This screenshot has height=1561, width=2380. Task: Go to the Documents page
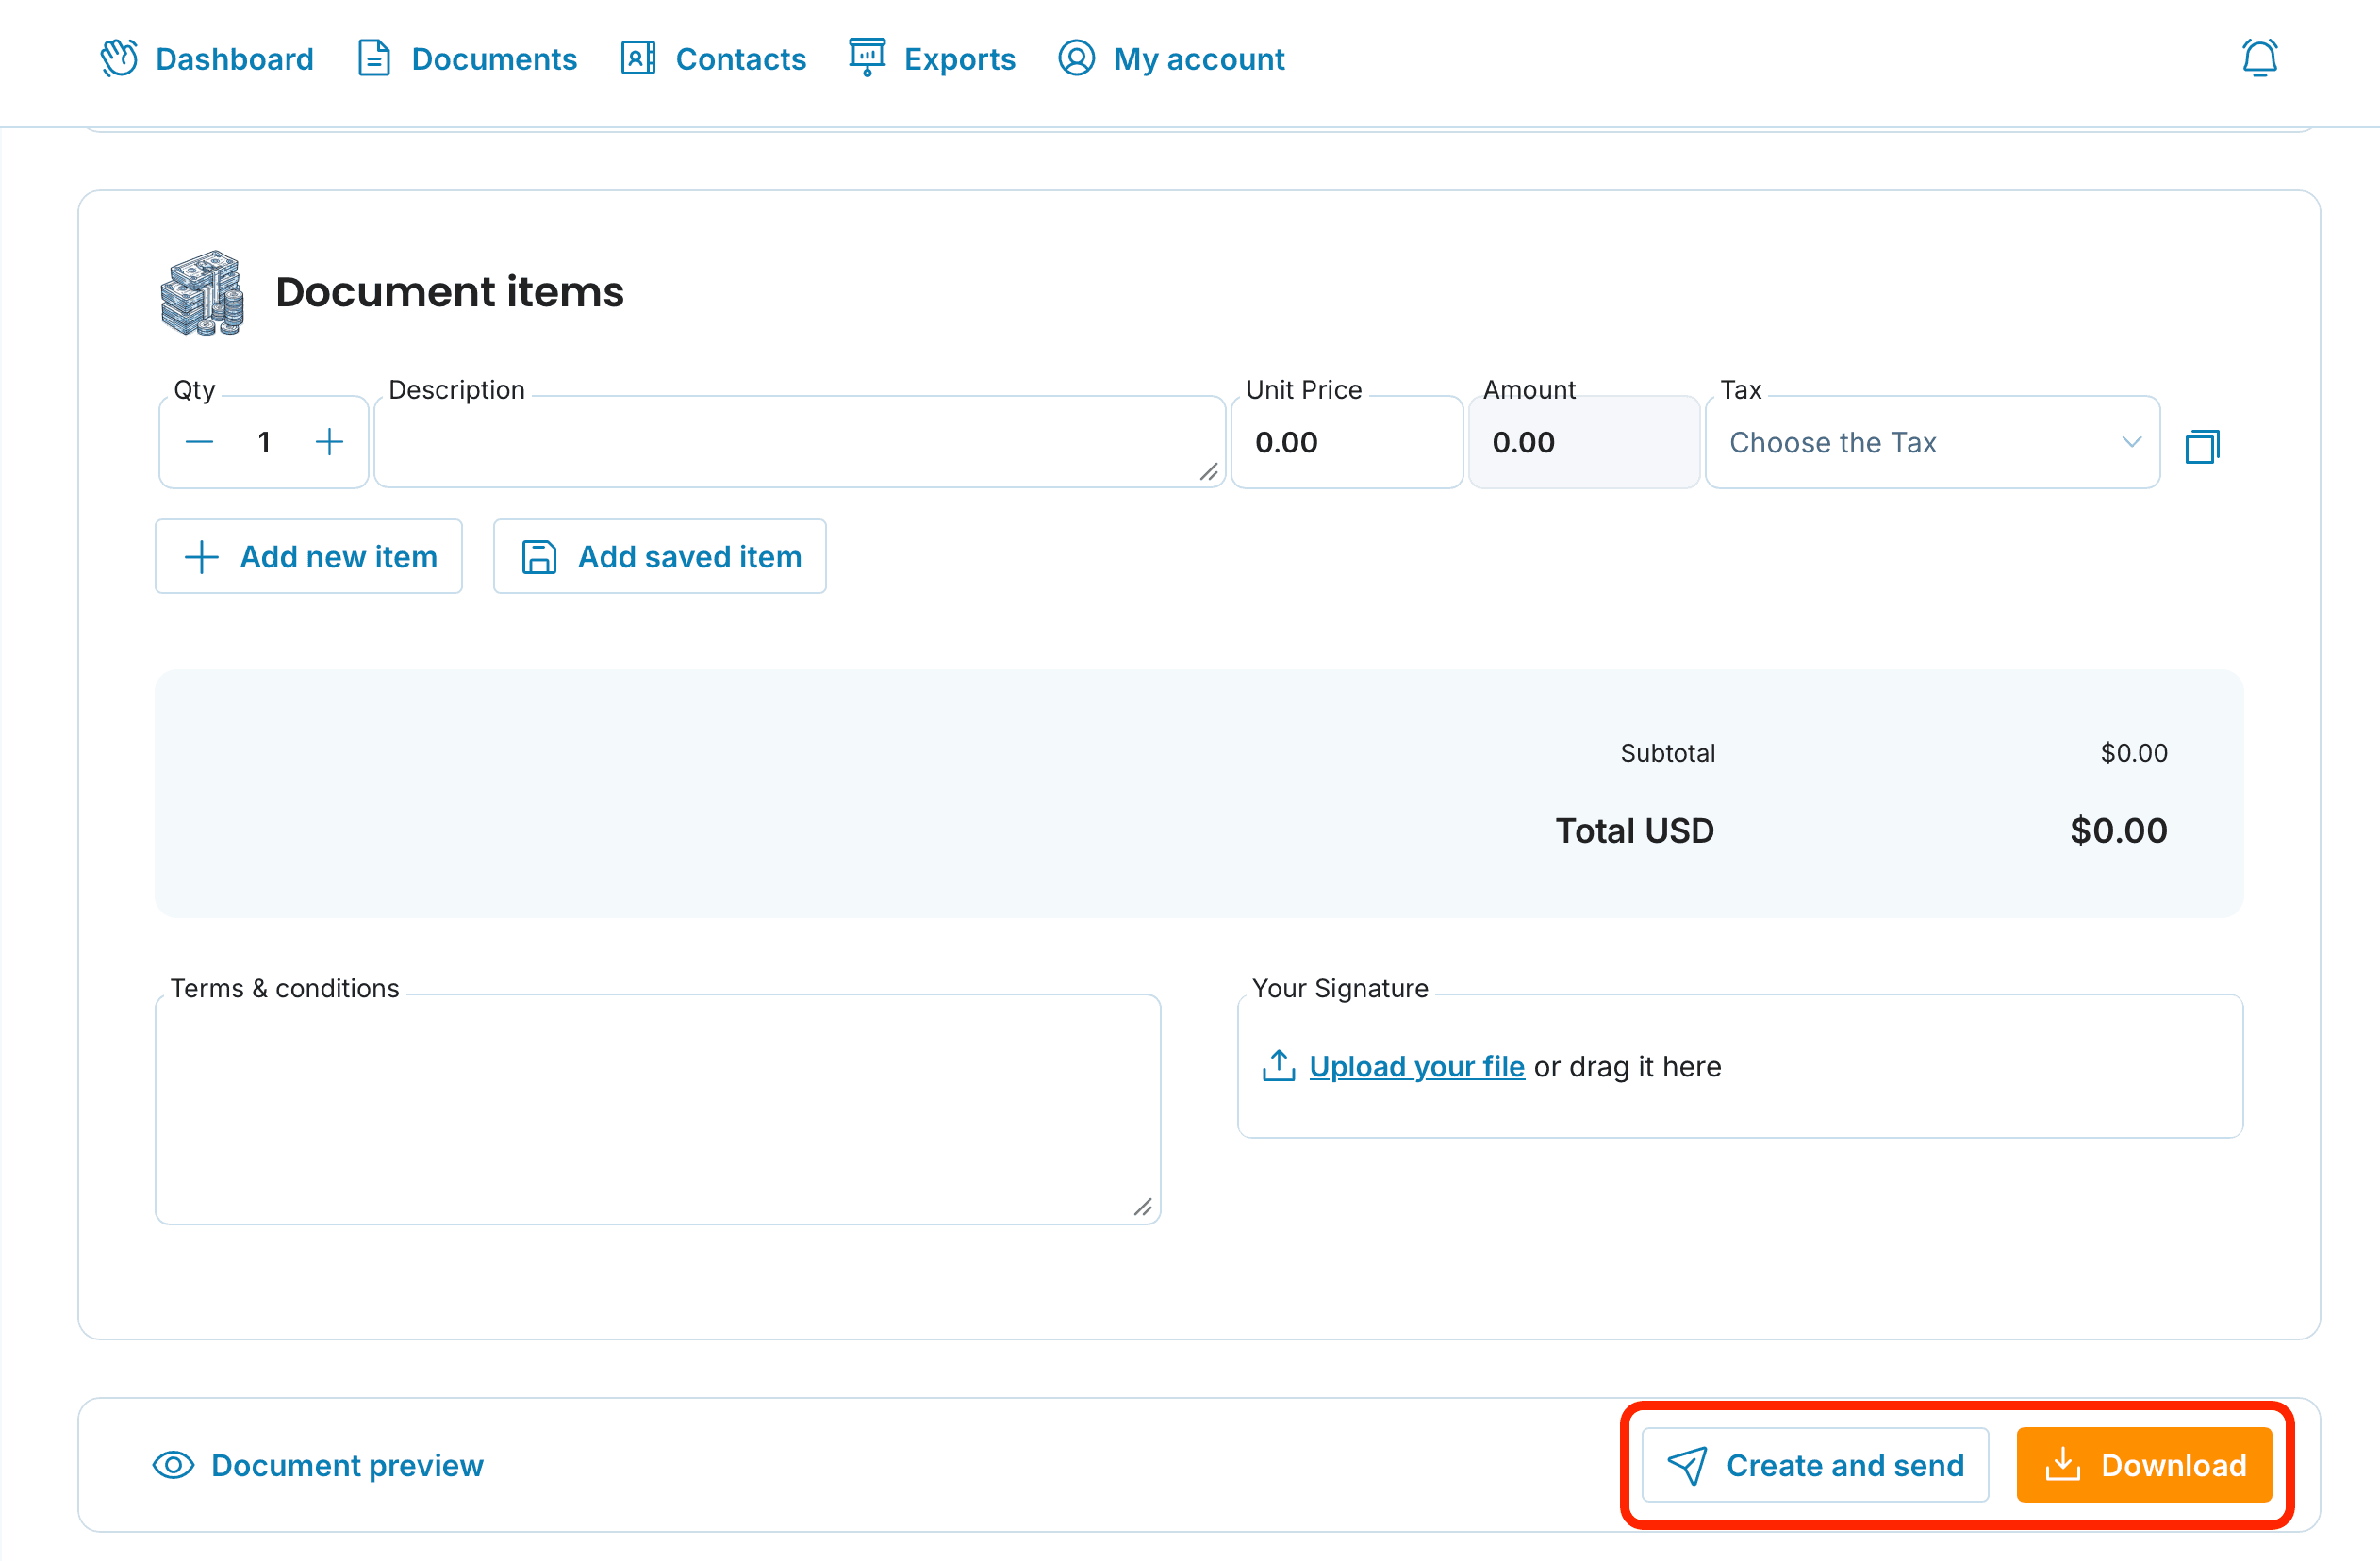click(x=467, y=58)
